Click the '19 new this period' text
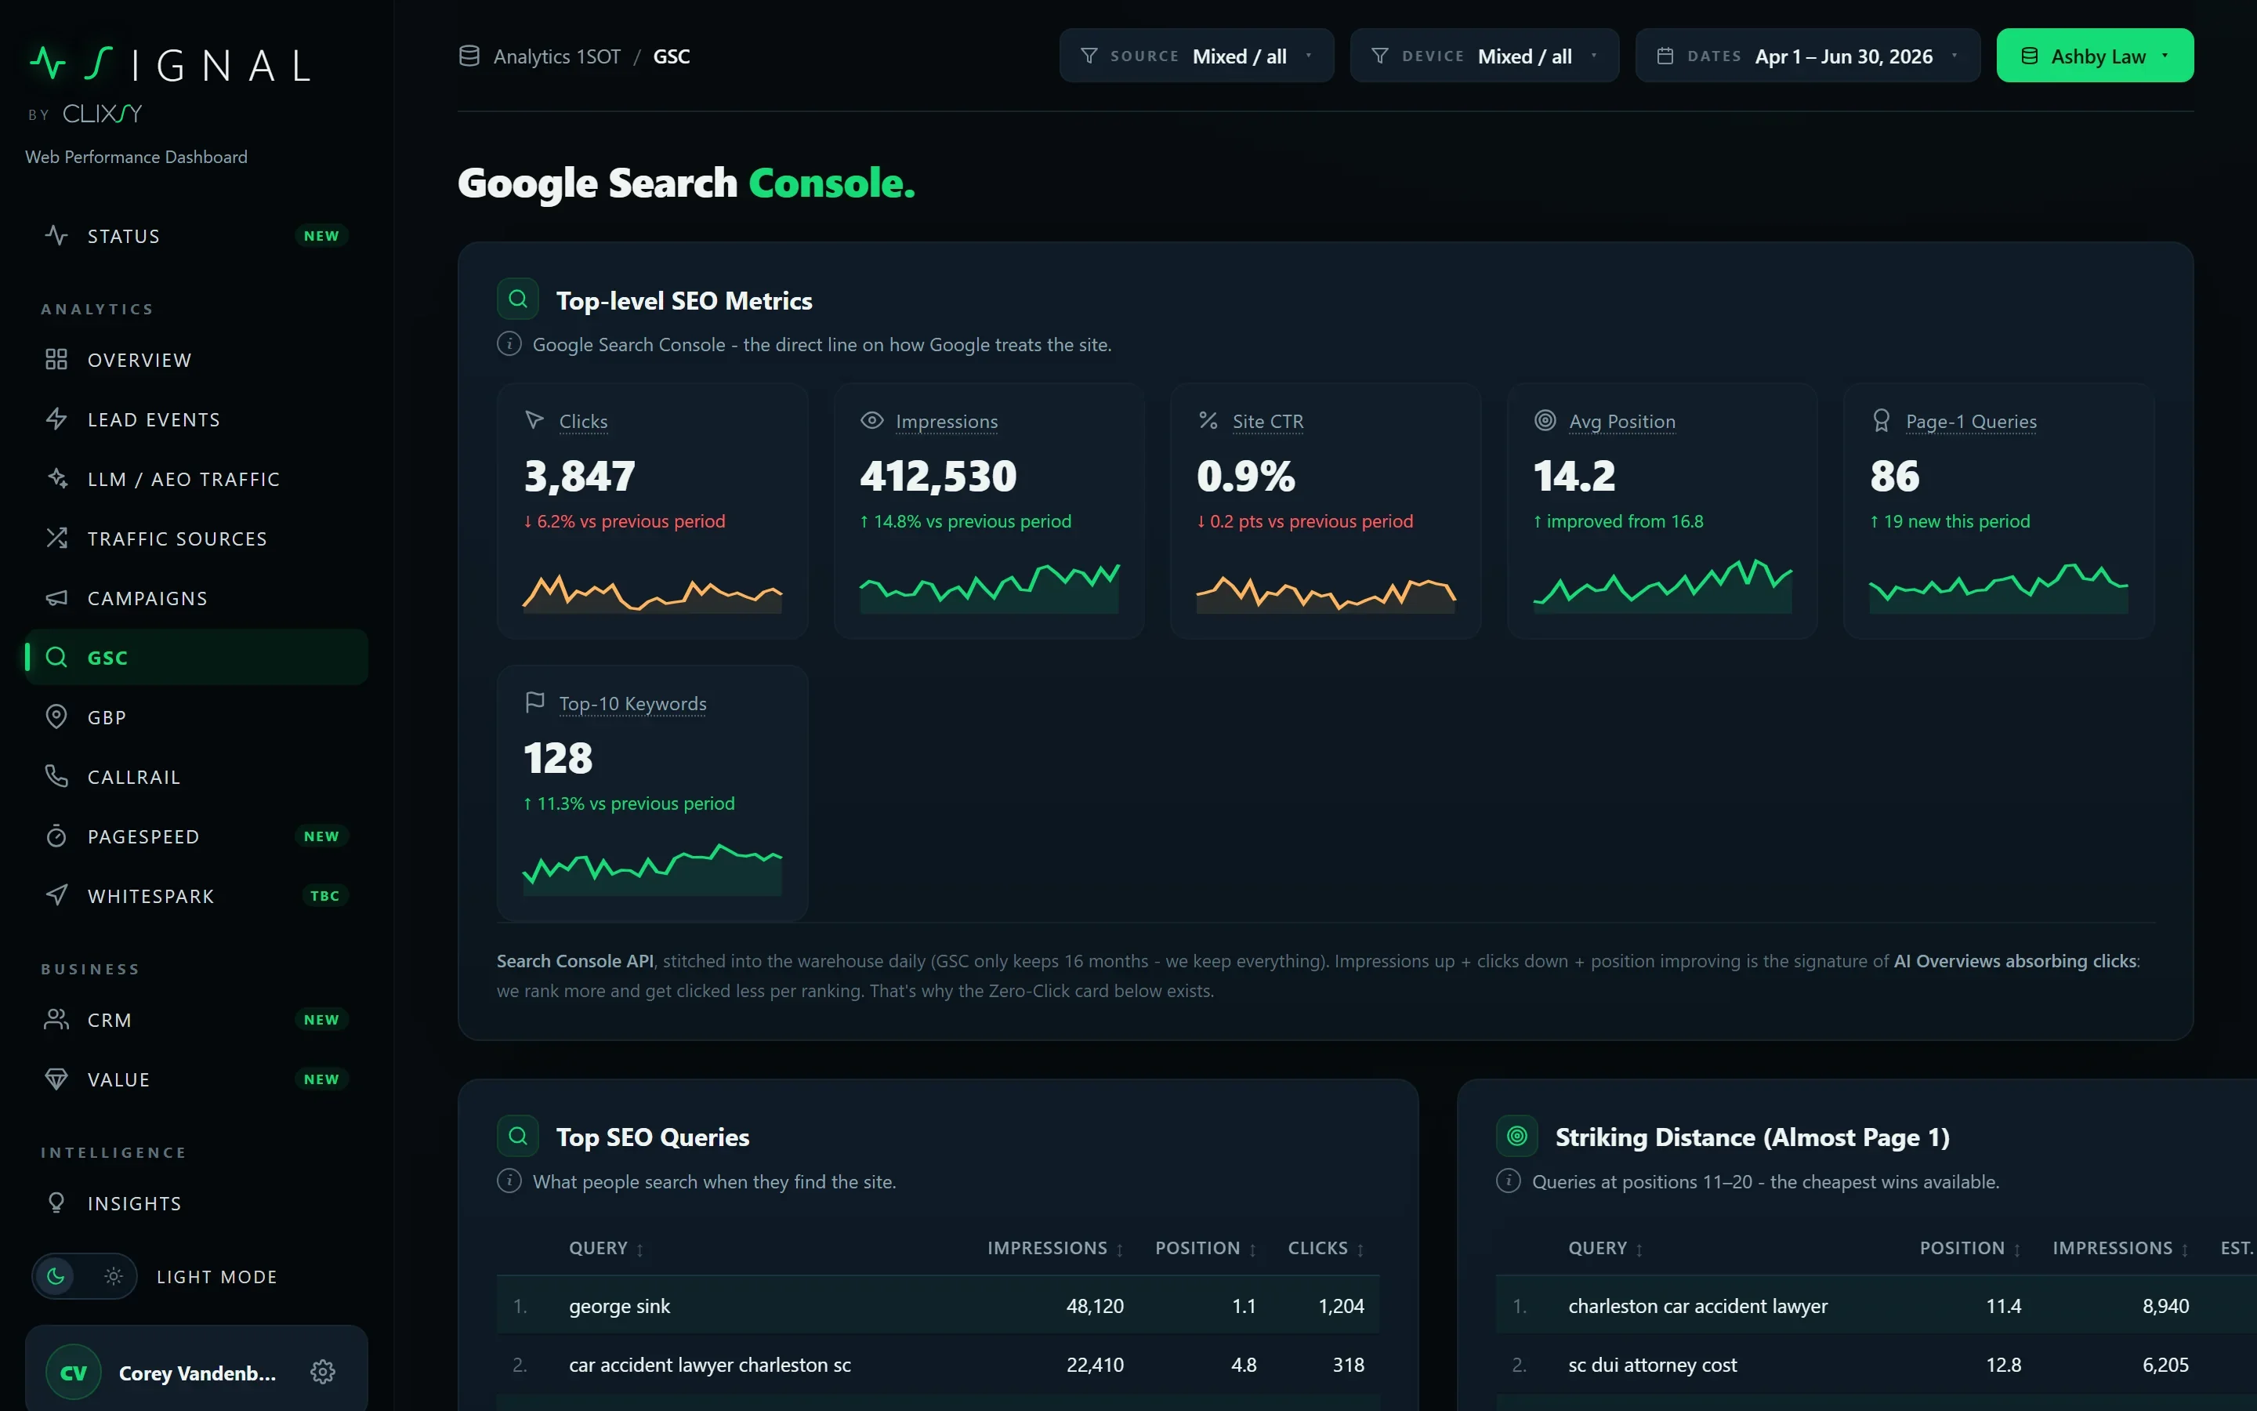 pos(1949,521)
